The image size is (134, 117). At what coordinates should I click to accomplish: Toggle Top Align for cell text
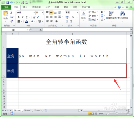coord(47,12)
